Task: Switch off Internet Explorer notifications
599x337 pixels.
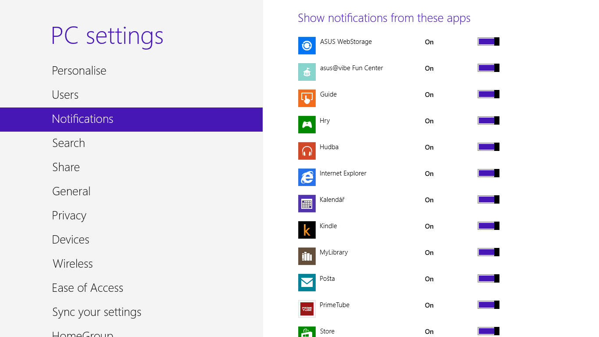Action: coord(488,173)
